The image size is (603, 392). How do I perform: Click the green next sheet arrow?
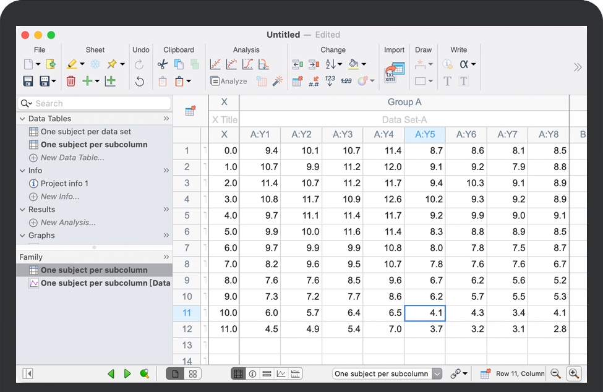127,373
